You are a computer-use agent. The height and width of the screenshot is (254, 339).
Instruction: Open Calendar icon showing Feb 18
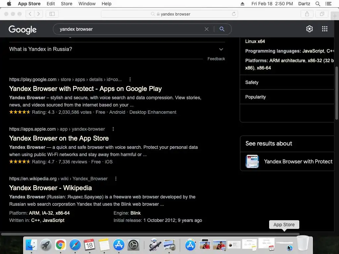(89, 245)
